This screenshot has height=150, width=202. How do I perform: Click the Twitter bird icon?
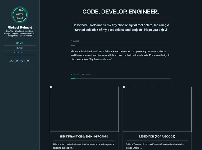point(22,61)
